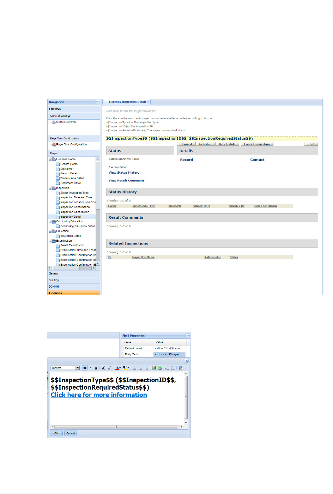333x494 pixels.
Task: Collapse the Field Properties panel
Action: [x=187, y=336]
